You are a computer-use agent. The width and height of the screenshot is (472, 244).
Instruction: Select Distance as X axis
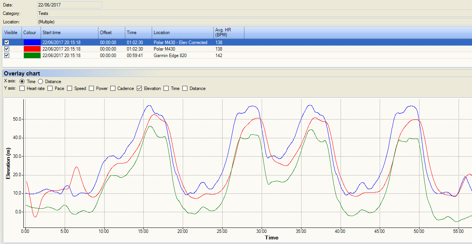(x=40, y=82)
